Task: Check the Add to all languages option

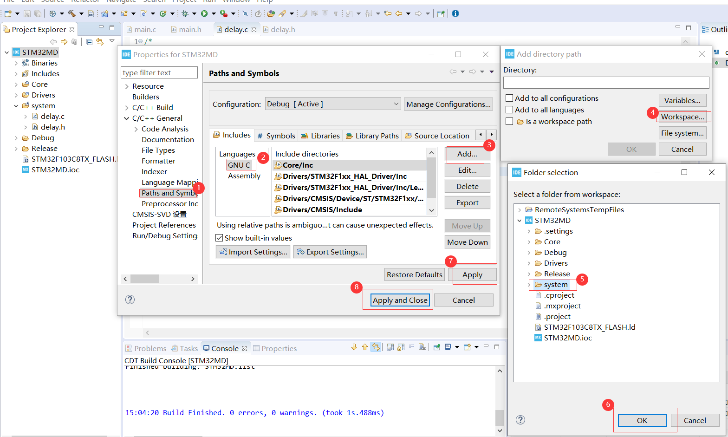Action: 509,110
